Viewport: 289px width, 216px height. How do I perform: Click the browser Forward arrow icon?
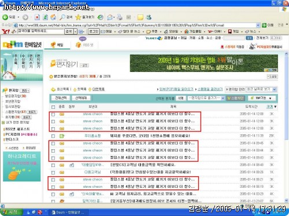tap(25, 17)
